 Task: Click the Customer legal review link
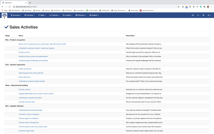click(x=26, y=131)
